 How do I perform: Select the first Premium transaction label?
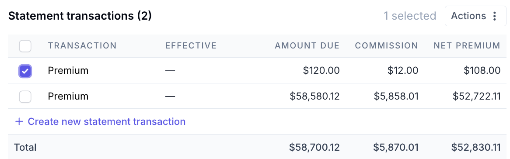pyautogui.click(x=68, y=71)
